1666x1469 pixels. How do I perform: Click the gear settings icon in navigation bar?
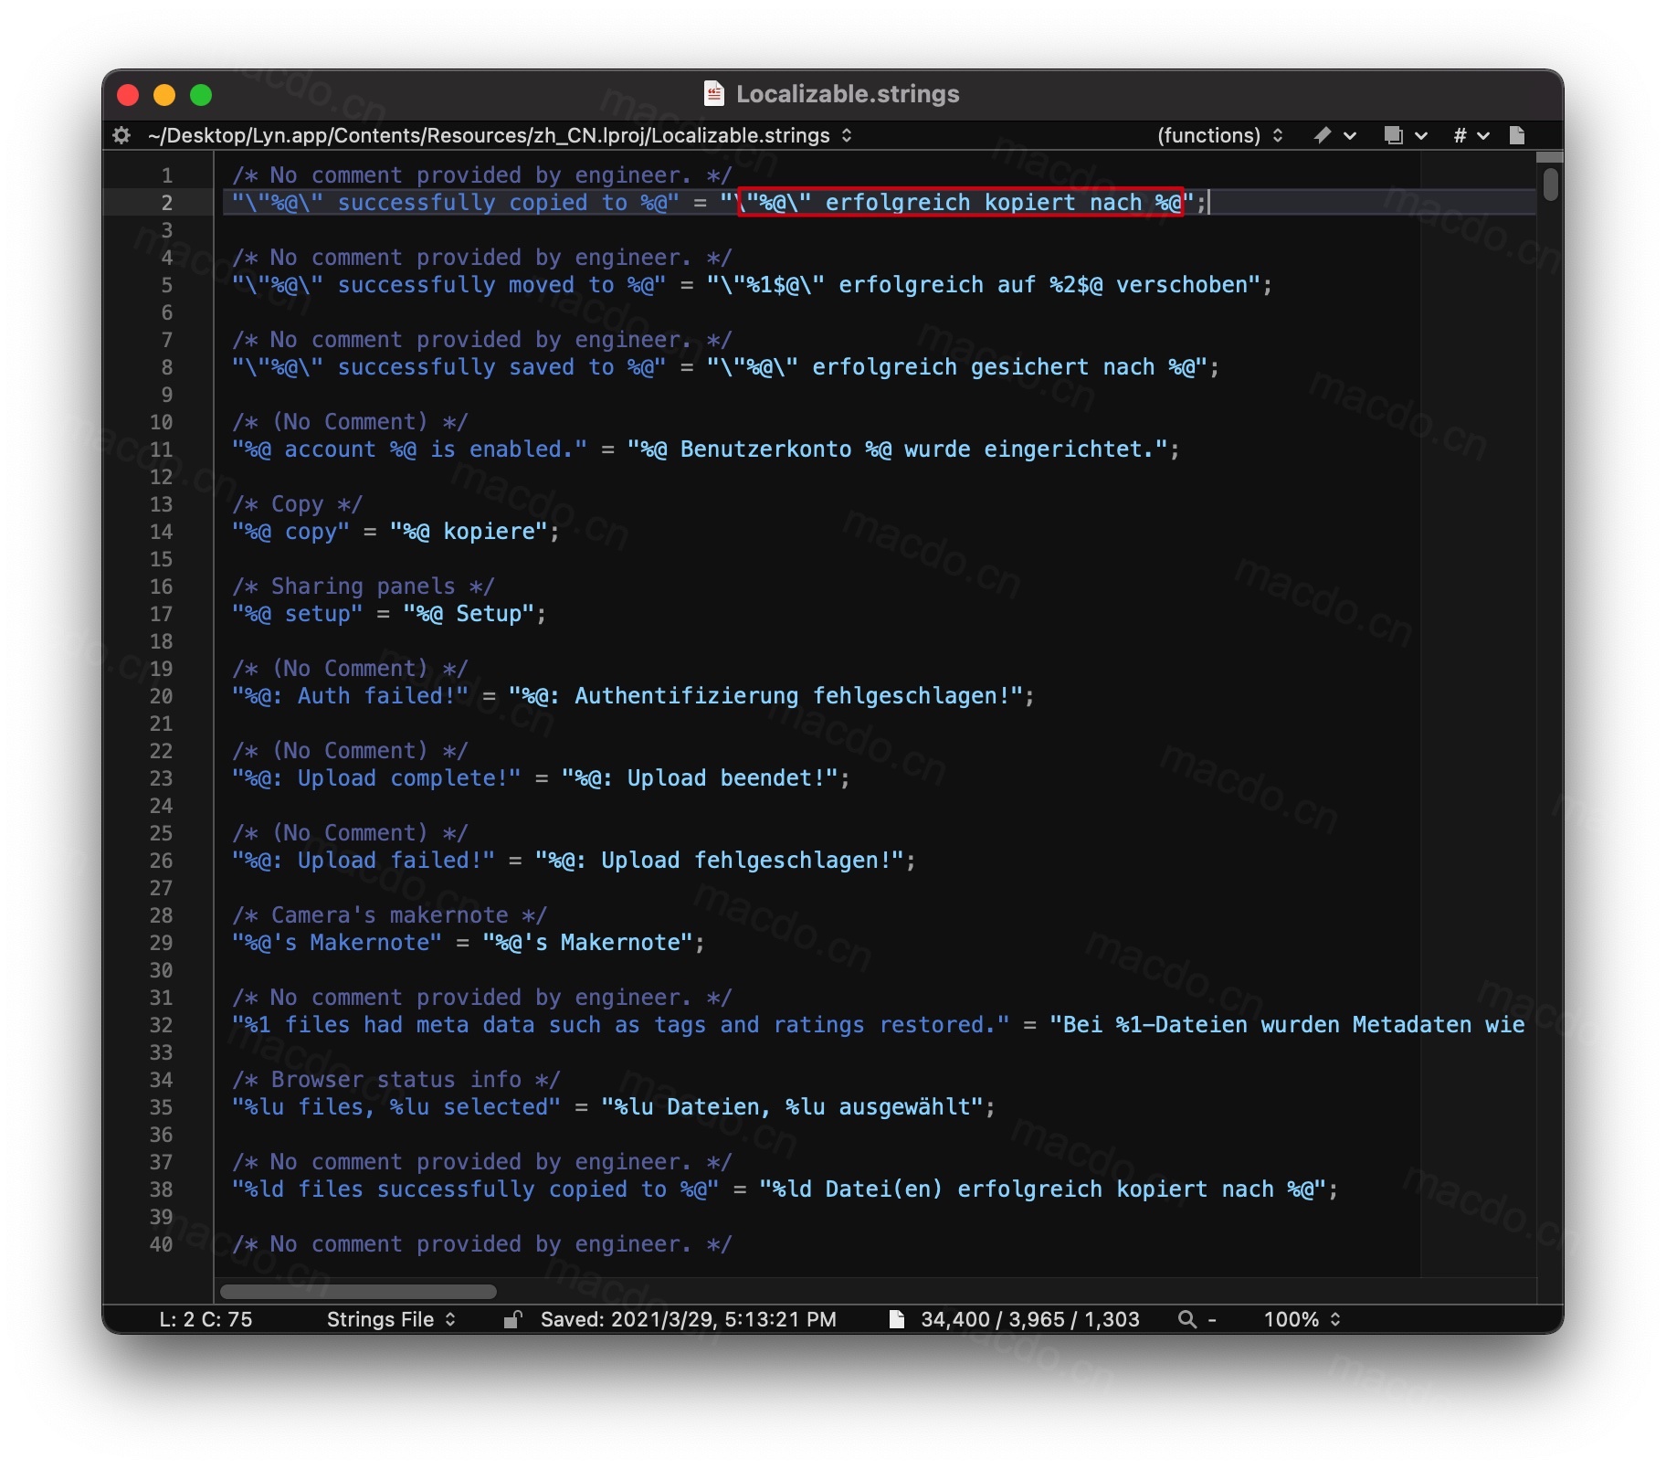tap(121, 135)
